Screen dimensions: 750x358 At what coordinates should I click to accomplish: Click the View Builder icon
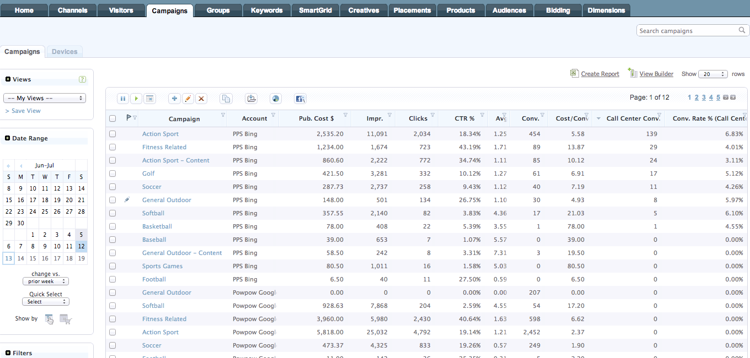click(633, 73)
